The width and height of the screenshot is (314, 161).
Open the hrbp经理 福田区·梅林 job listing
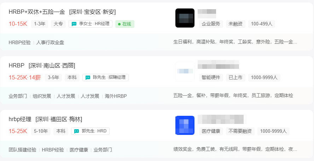click(x=45, y=119)
